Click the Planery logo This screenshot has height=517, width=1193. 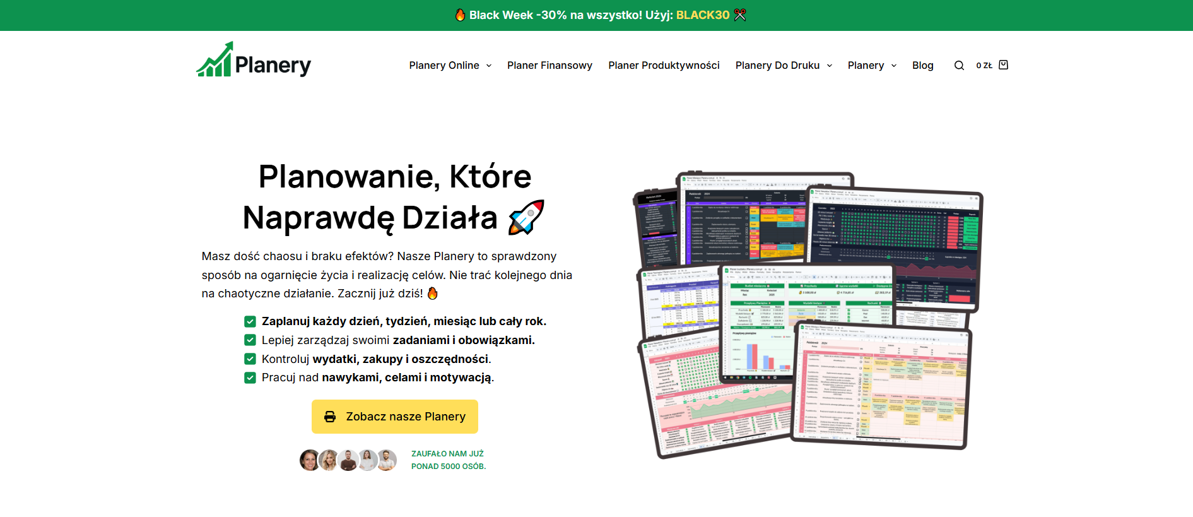[x=254, y=60]
